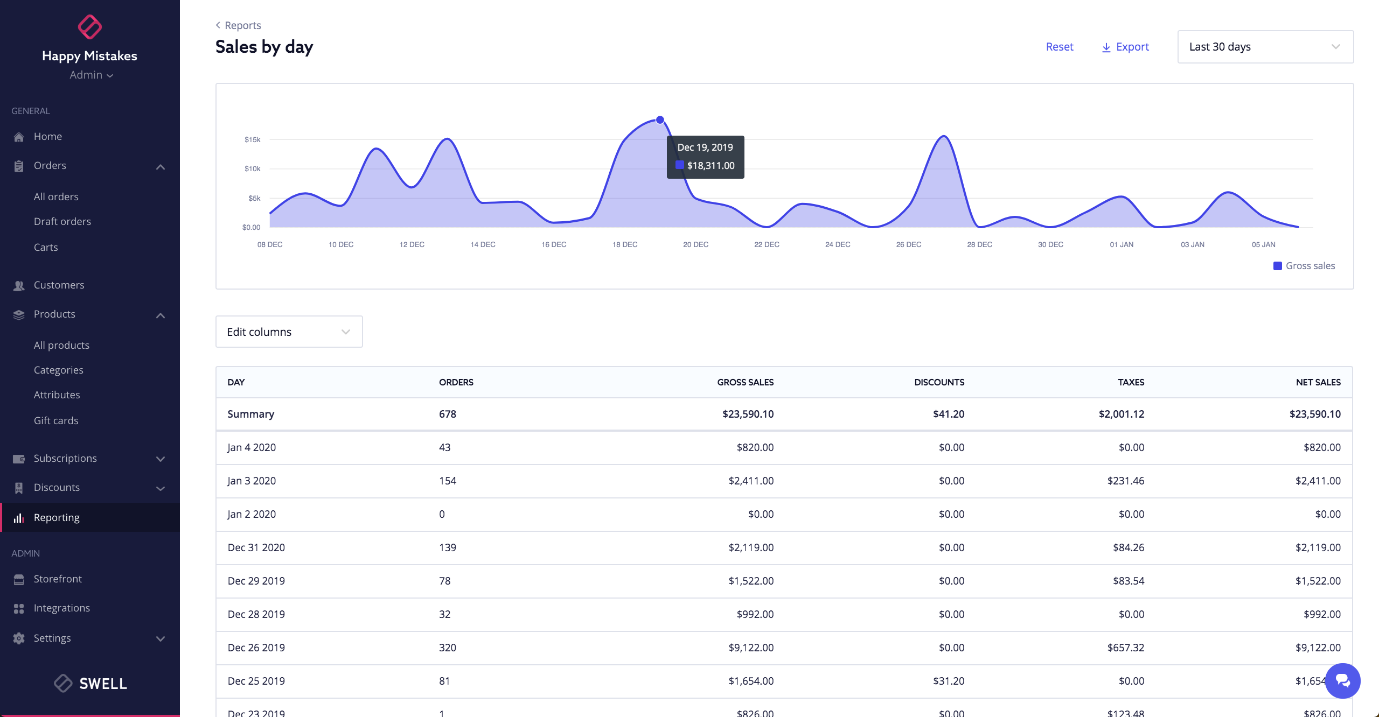
Task: Click the Reporting bar-chart icon
Action: (x=19, y=518)
